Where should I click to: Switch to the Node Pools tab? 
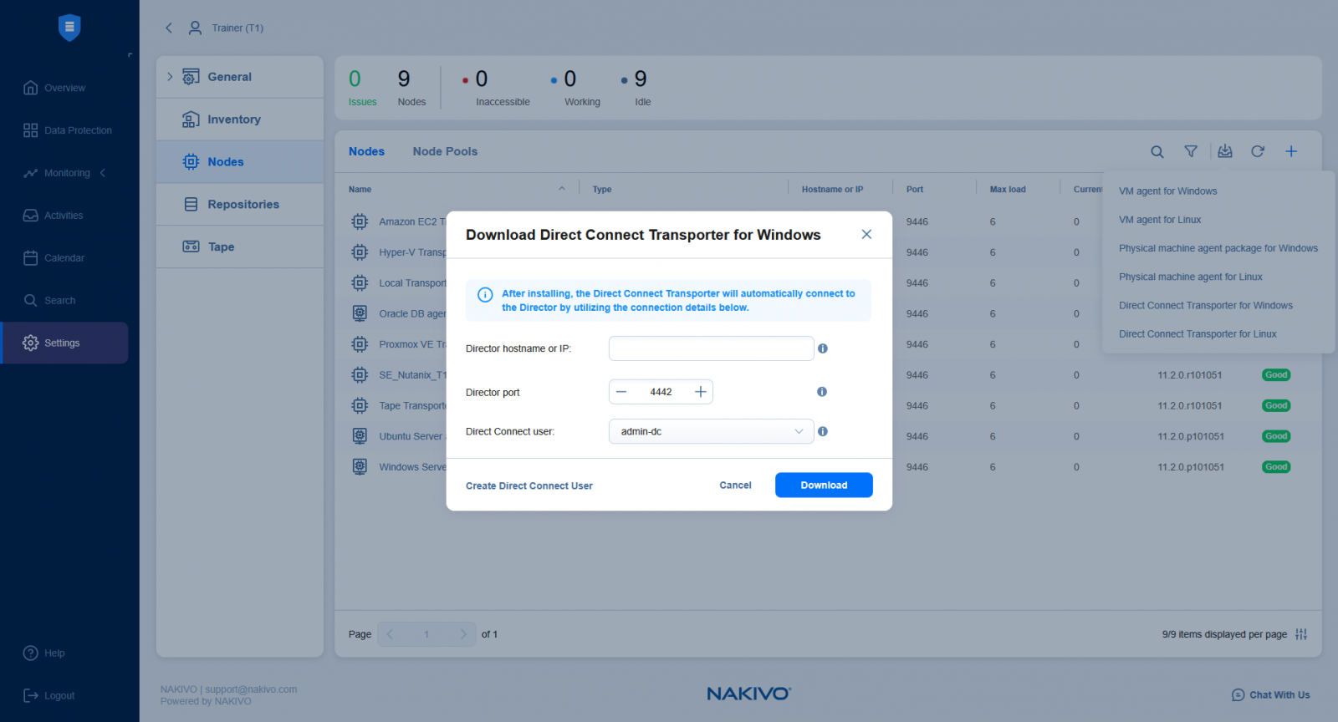click(445, 151)
